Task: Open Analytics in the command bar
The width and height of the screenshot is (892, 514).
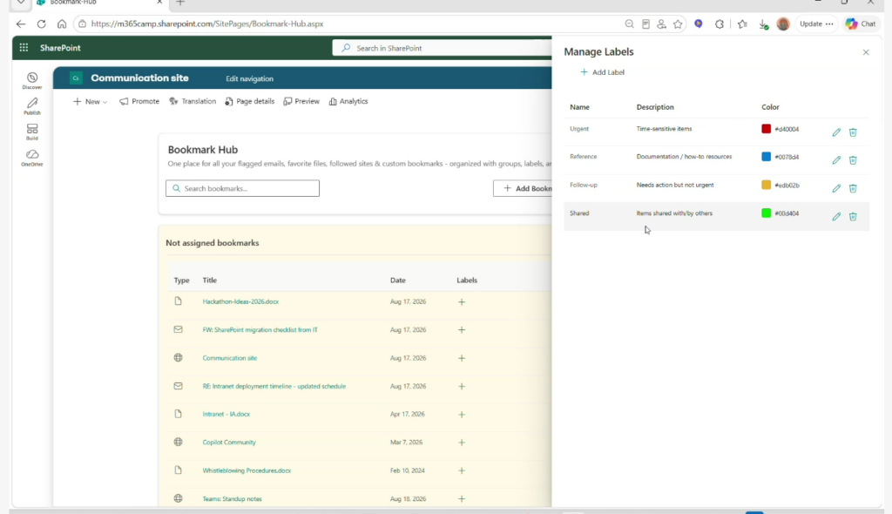Action: (348, 101)
